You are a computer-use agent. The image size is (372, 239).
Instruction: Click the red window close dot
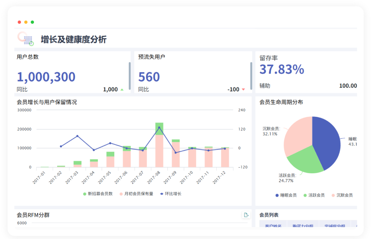coord(20,22)
